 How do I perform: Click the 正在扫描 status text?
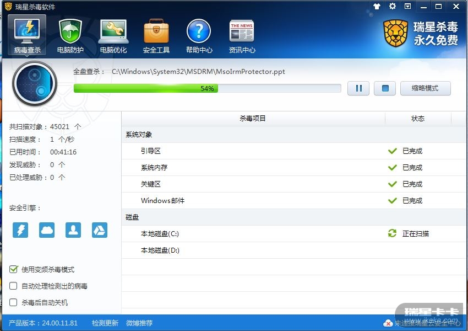(x=416, y=233)
